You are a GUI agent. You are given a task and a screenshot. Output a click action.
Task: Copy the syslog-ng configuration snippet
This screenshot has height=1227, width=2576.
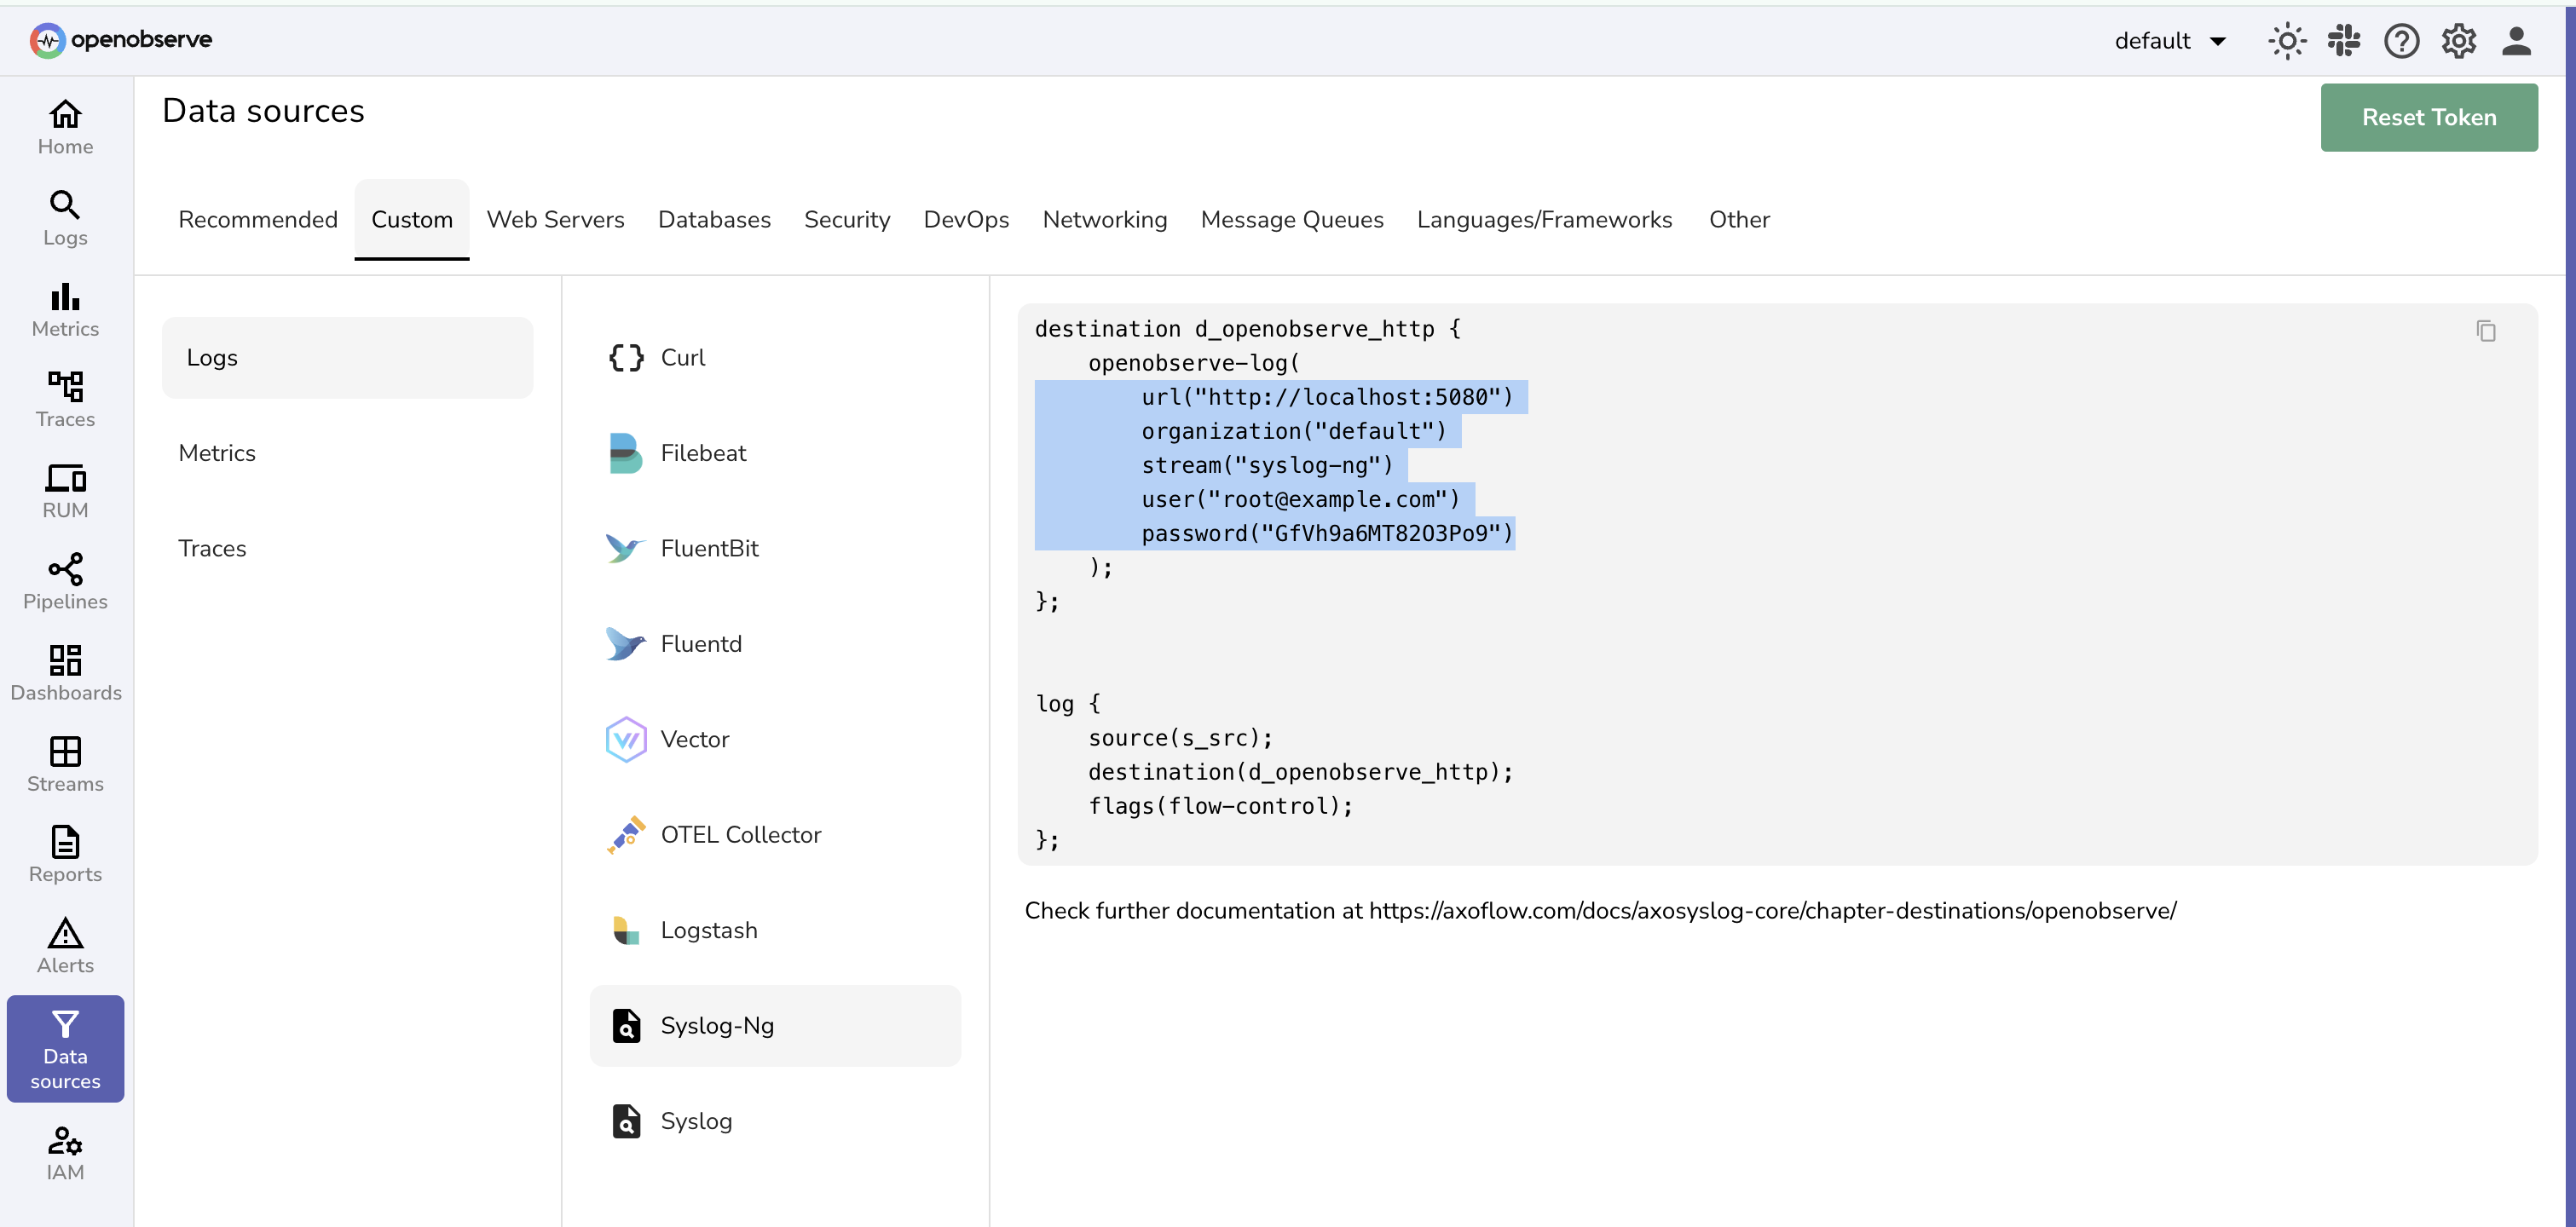2487,331
